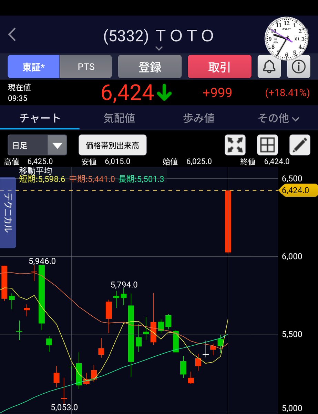Switch to 東証 market
The width and height of the screenshot is (318, 414).
34,67
